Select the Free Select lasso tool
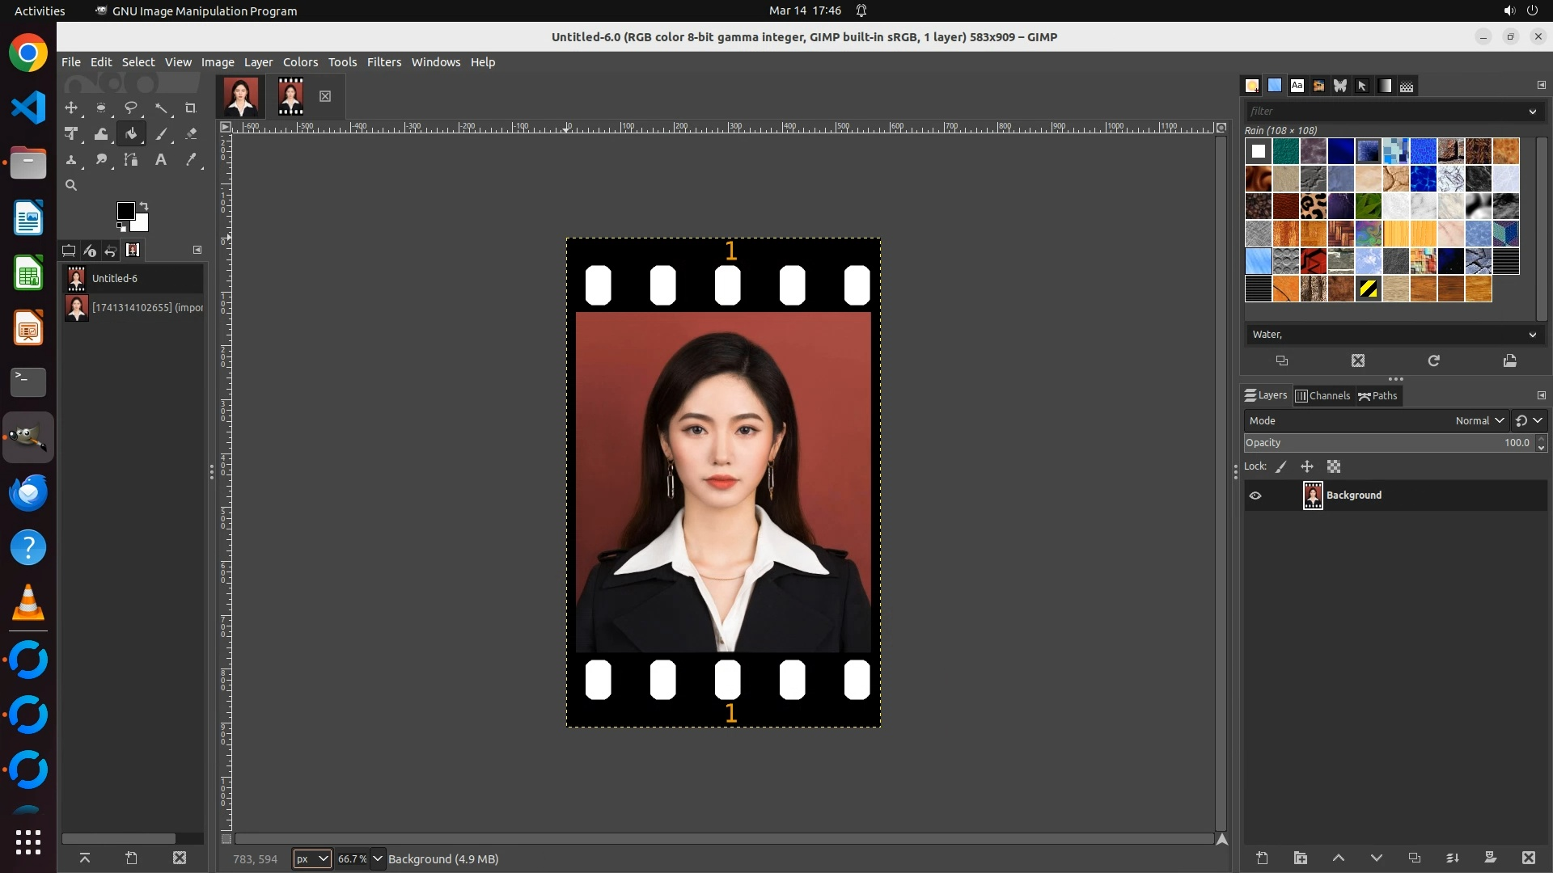 pyautogui.click(x=130, y=108)
